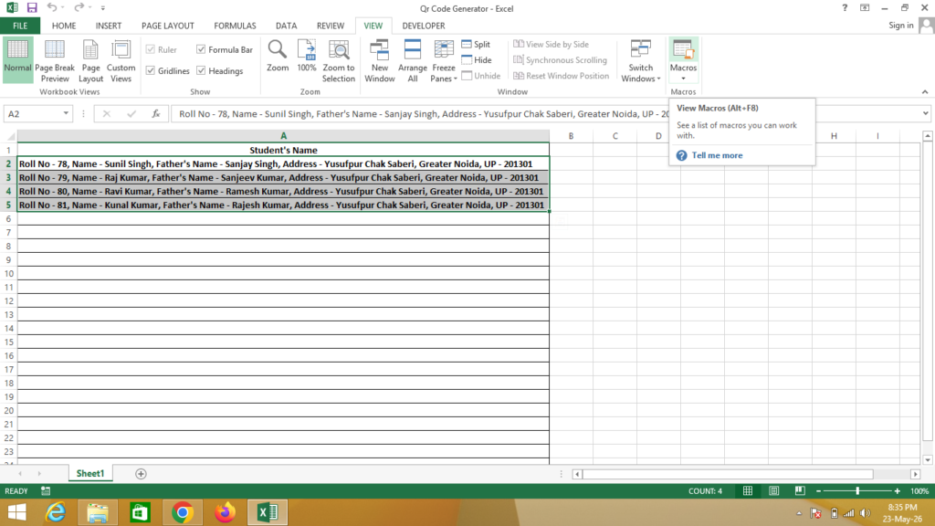Redo the last action

(x=79, y=7)
